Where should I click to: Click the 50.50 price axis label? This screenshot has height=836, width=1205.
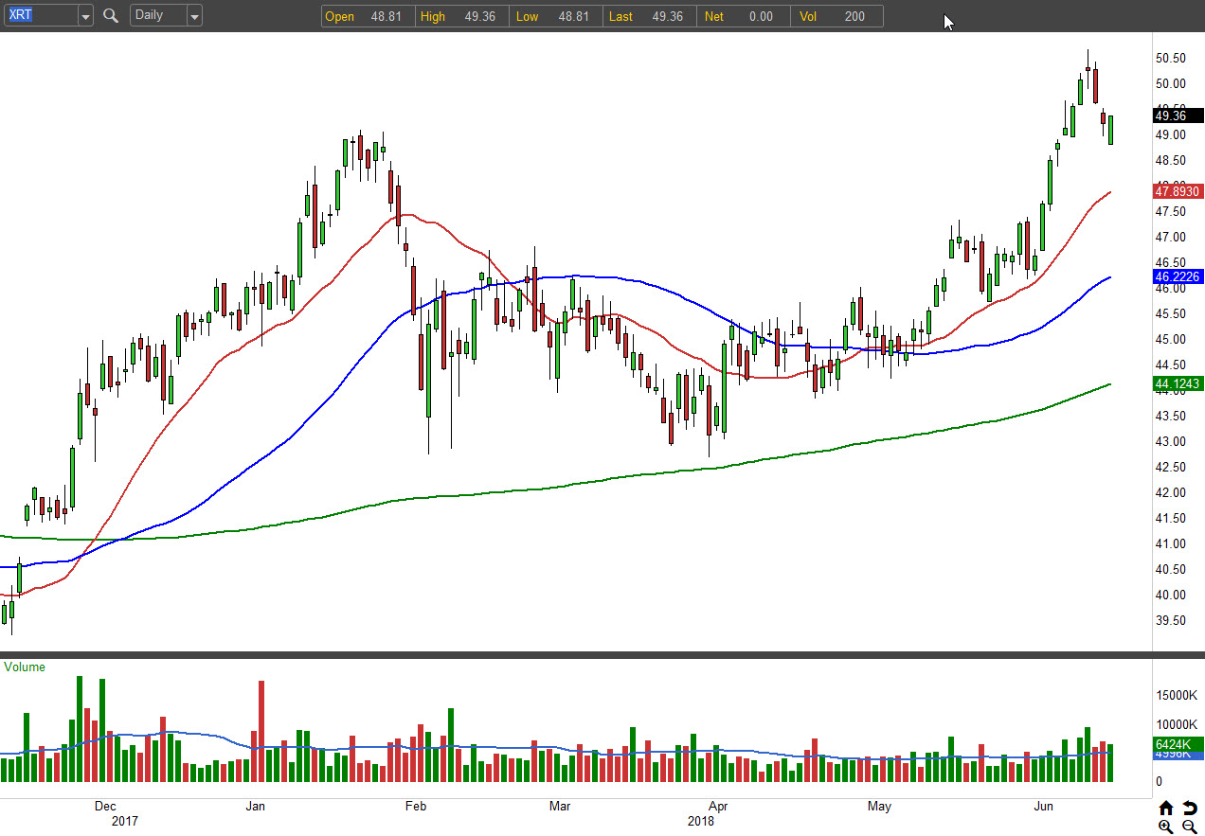tap(1171, 58)
